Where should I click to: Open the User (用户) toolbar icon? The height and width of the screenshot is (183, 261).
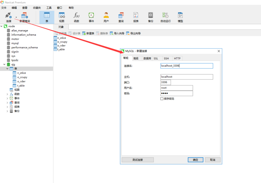point(106,15)
